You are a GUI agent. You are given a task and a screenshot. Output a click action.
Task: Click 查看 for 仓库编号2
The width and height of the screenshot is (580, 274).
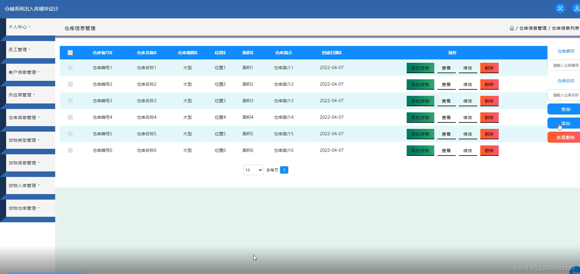[x=446, y=84]
